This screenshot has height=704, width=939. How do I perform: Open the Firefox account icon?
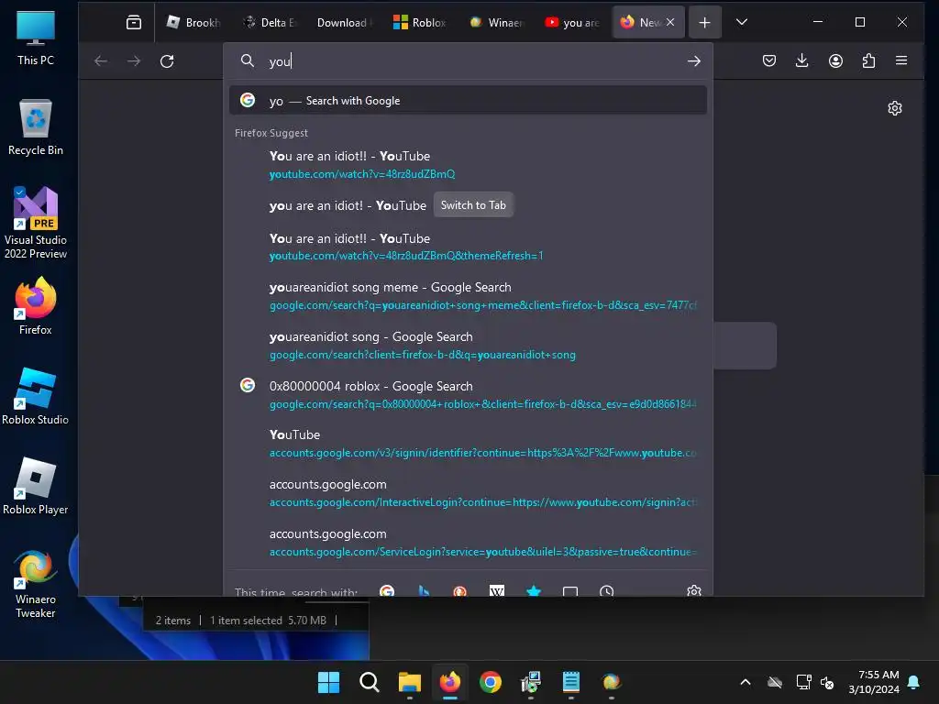835,60
